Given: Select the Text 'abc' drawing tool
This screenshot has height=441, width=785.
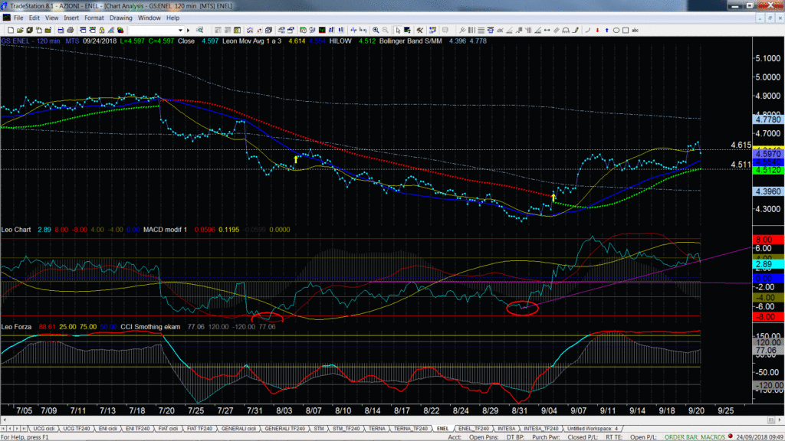Looking at the screenshot, I should 635,30.
